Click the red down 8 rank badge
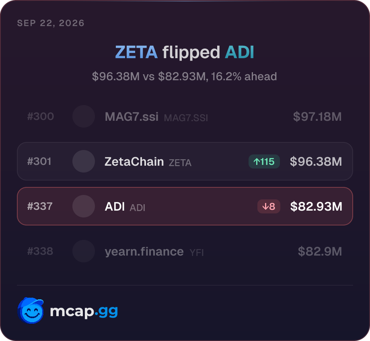 click(x=269, y=206)
